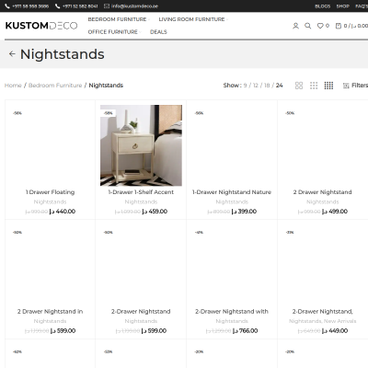Open the Deals menu item

tap(158, 32)
